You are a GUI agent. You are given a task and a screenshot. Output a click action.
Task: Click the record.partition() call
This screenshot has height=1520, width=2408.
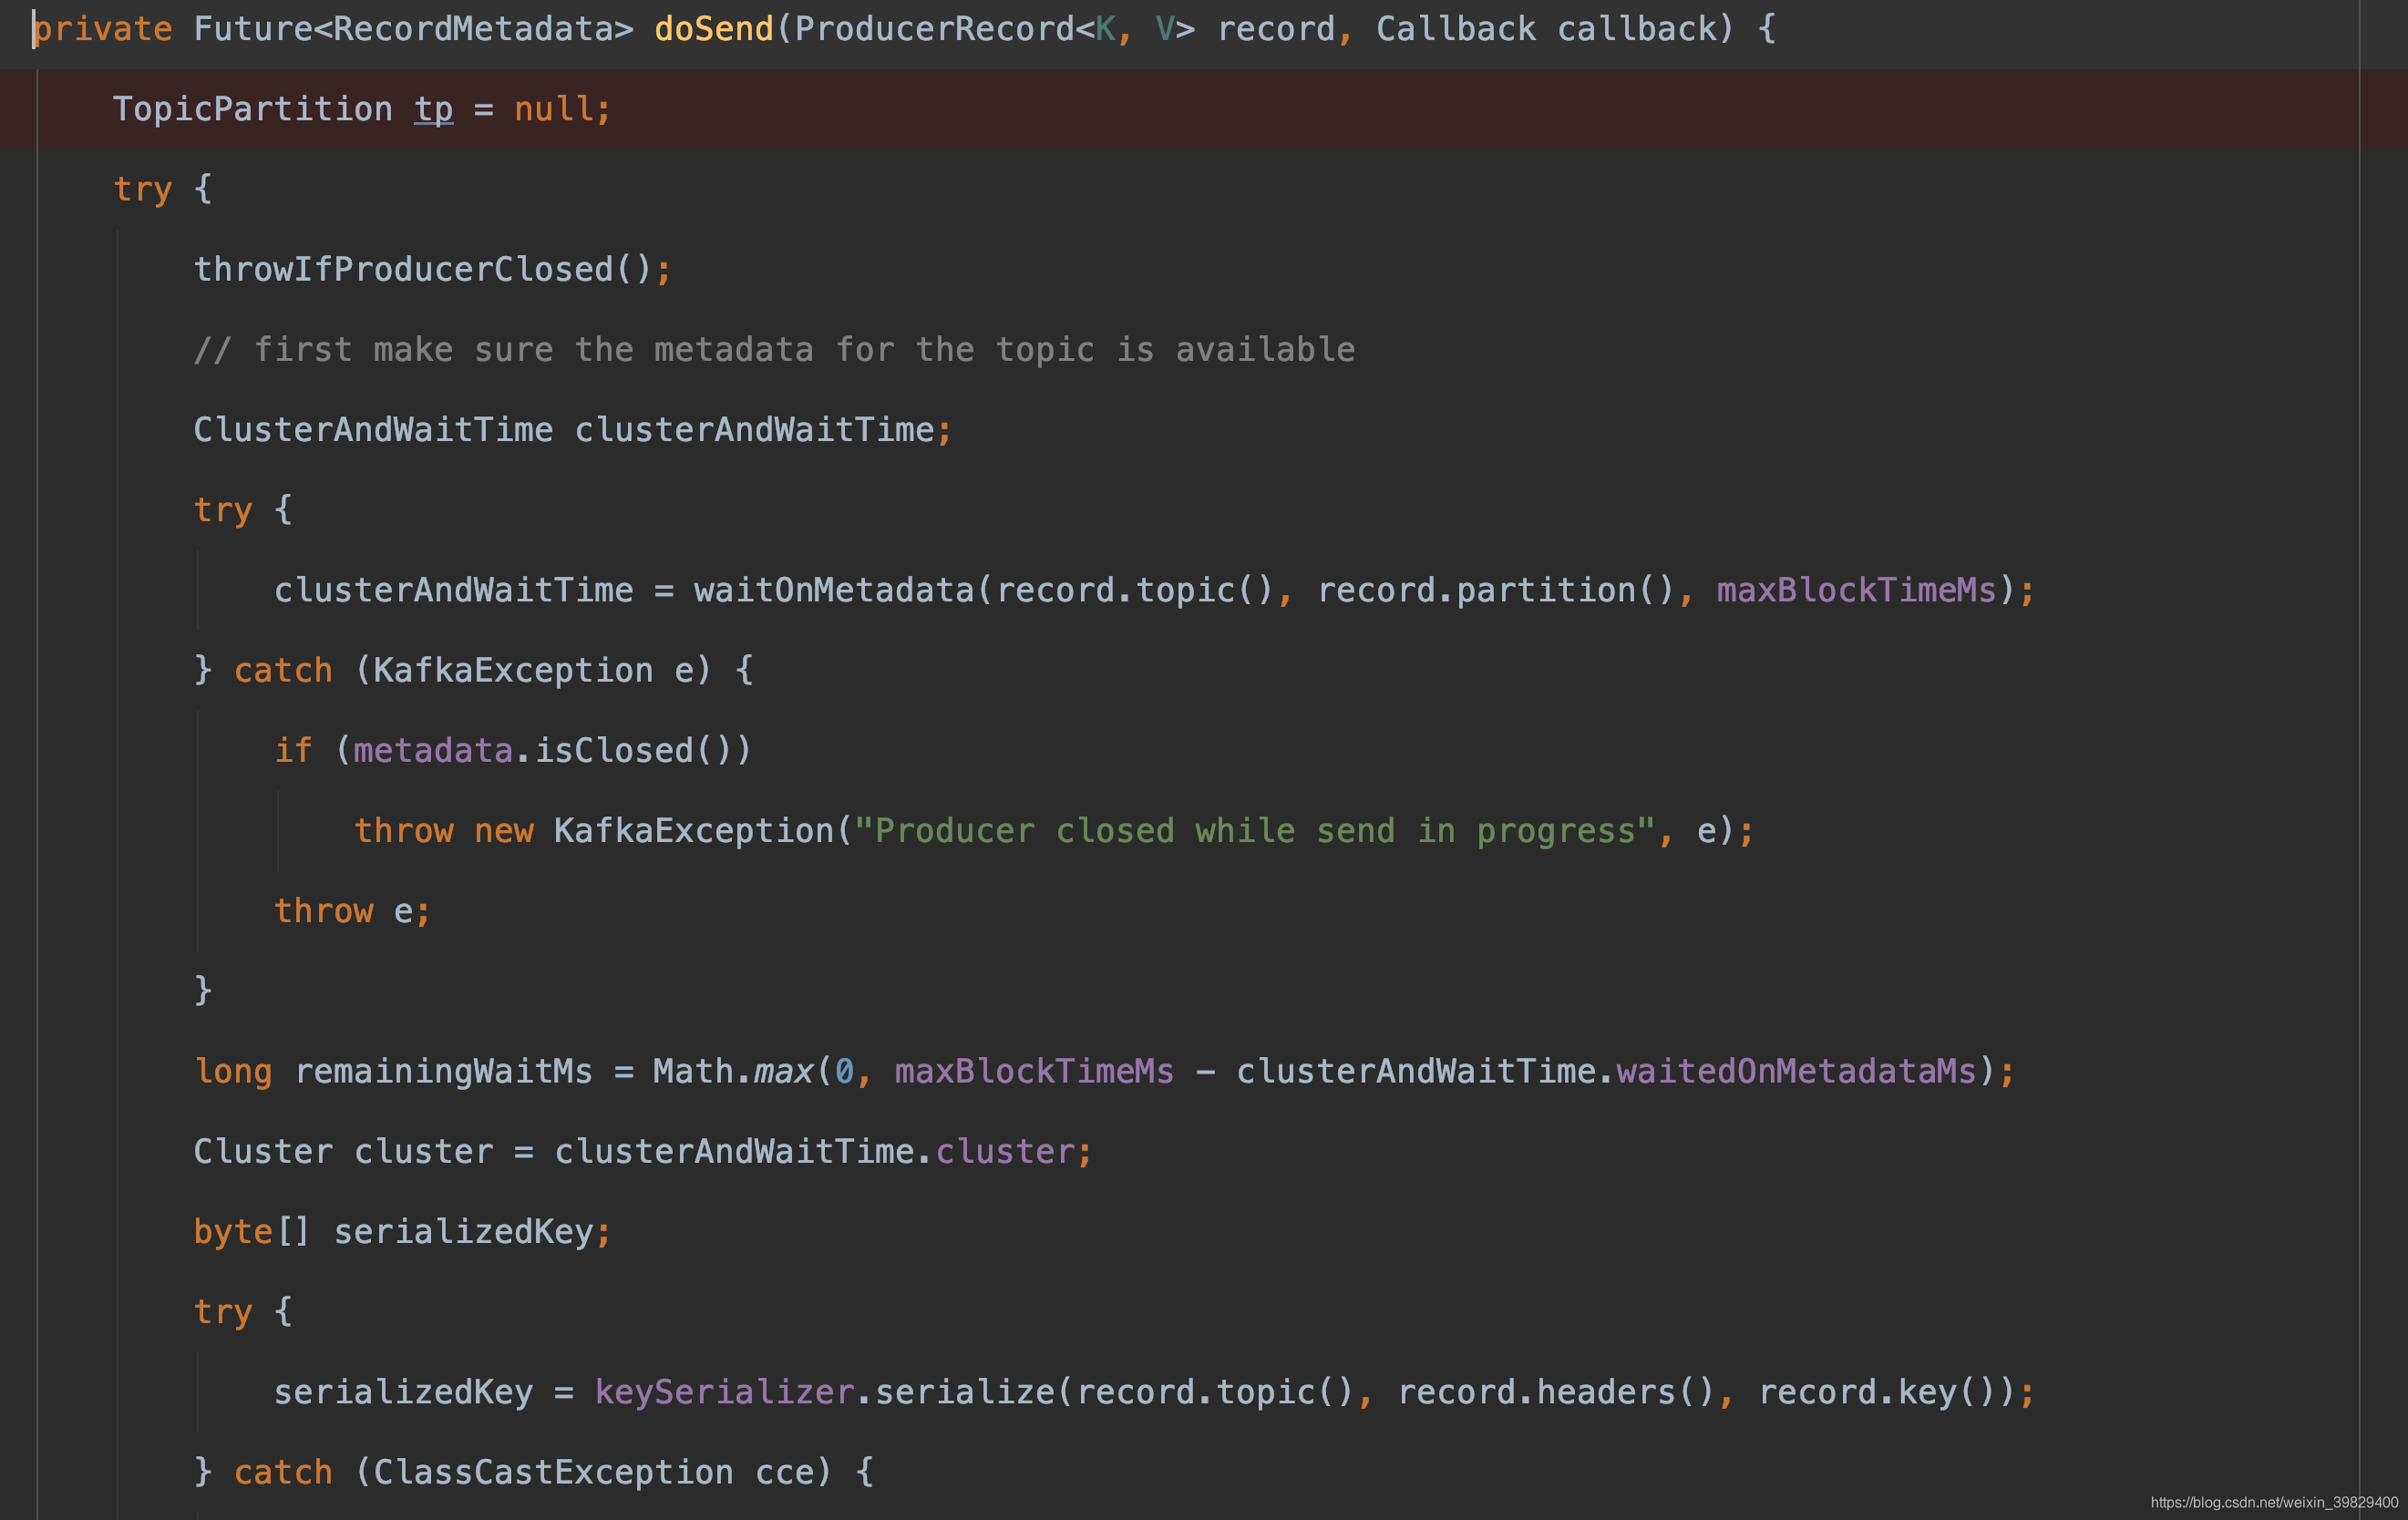tap(1495, 590)
